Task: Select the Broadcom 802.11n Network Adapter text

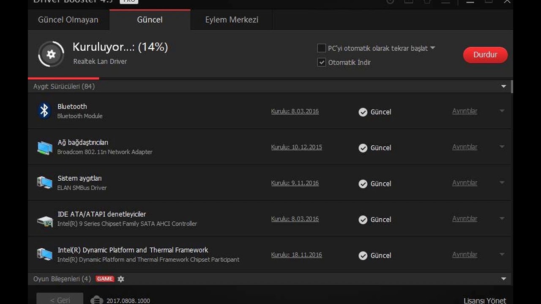Action: (105, 152)
